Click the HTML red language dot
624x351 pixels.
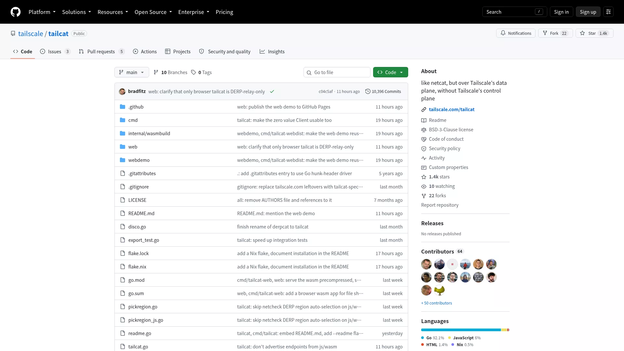tap(422, 345)
